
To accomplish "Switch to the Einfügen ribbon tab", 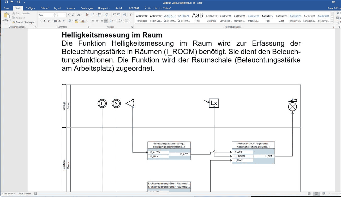I will point(30,8).
